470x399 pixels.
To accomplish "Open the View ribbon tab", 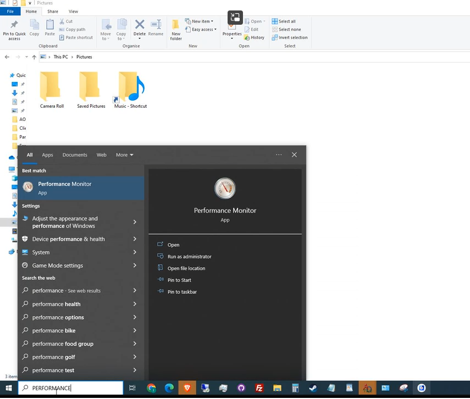I will point(73,11).
